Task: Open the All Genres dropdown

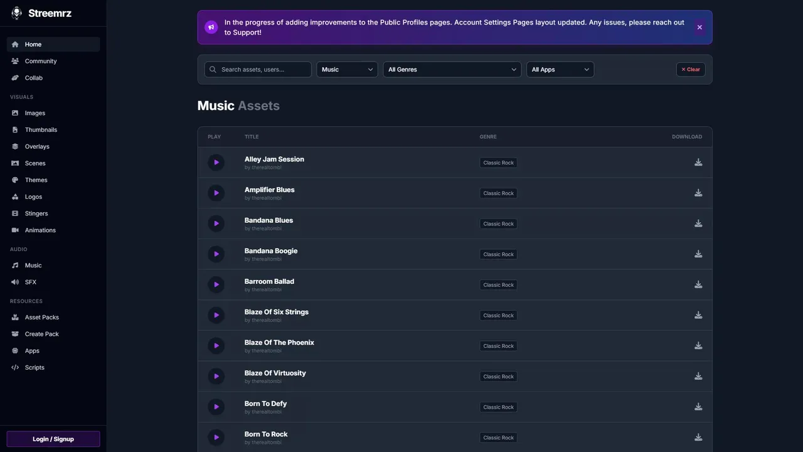Action: coord(452,70)
